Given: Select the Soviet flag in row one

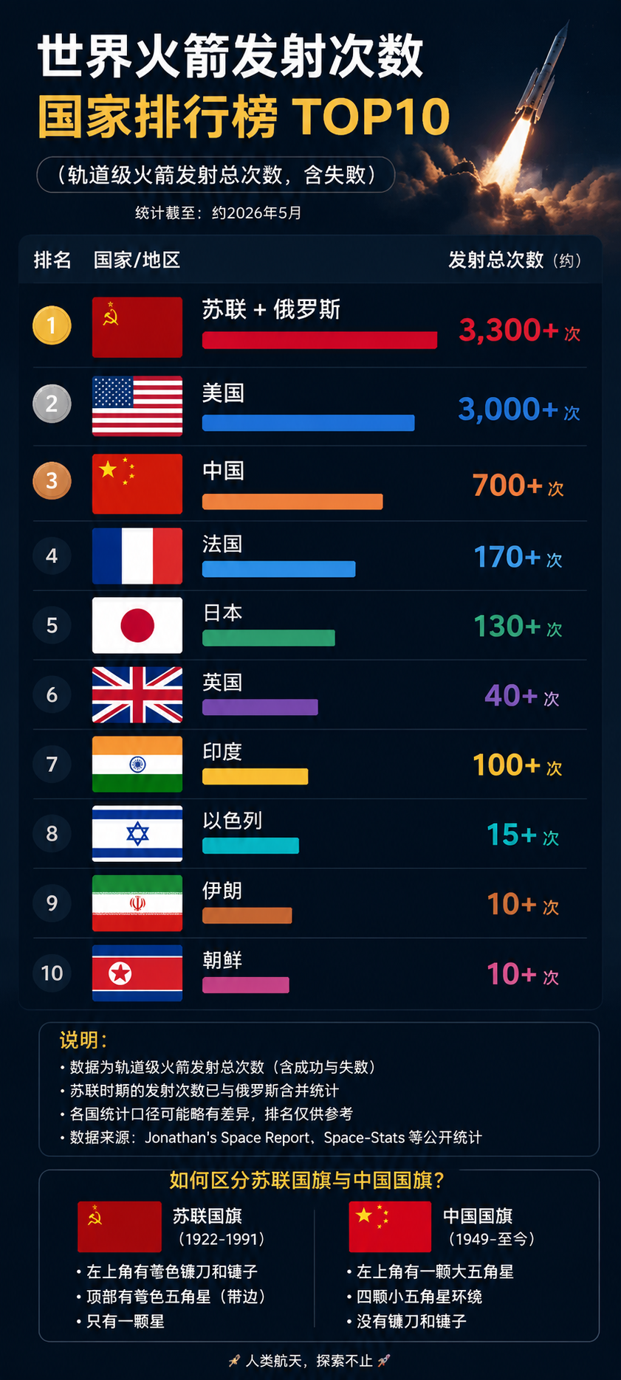Looking at the screenshot, I should pyautogui.click(x=137, y=327).
